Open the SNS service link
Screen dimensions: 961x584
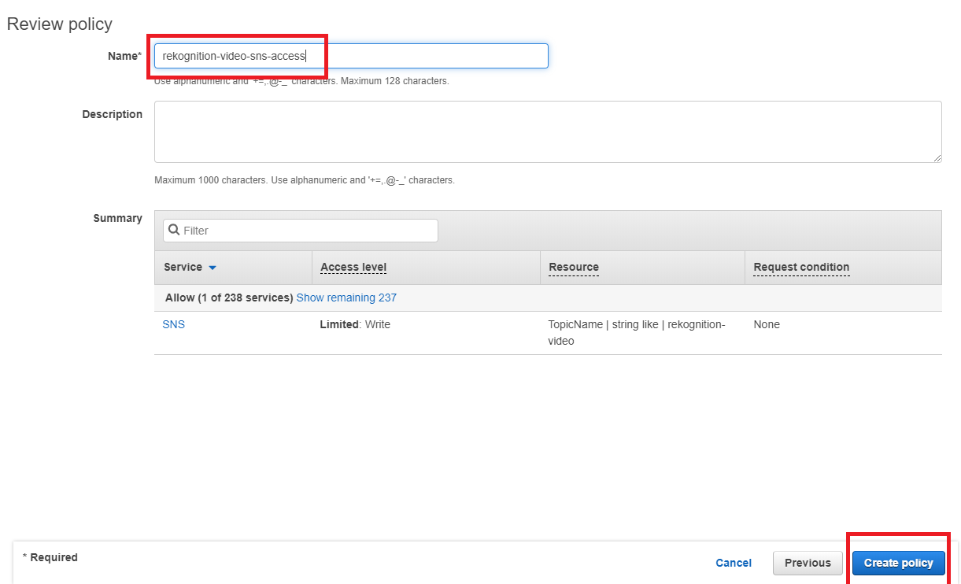[173, 324]
